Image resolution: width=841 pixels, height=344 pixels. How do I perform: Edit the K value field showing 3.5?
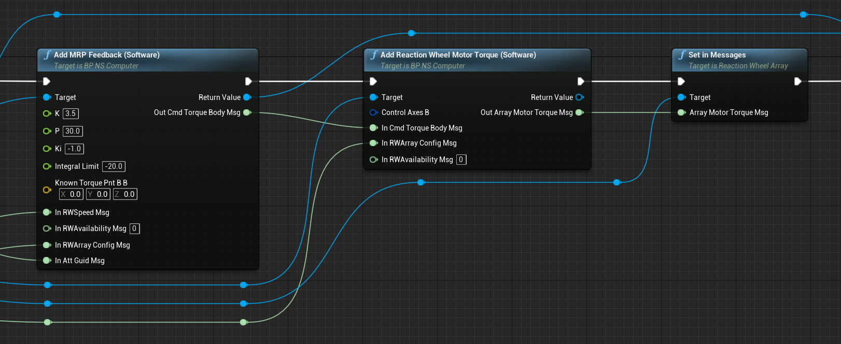[71, 113]
